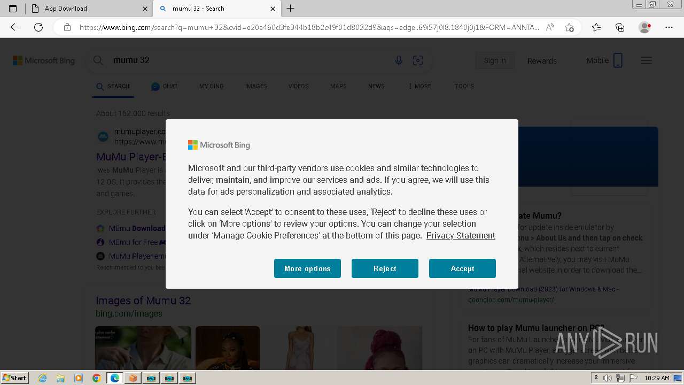This screenshot has height=385, width=684.
Task: Show hidden system tray icons
Action: click(x=596, y=378)
